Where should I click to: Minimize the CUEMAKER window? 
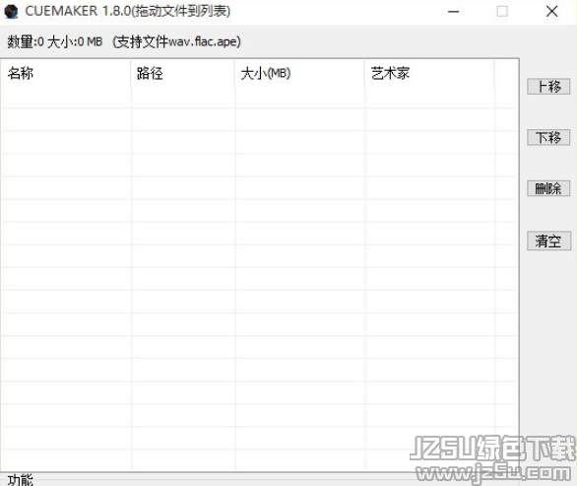453,12
